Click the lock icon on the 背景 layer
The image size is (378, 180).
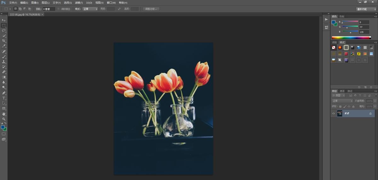[x=370, y=113]
